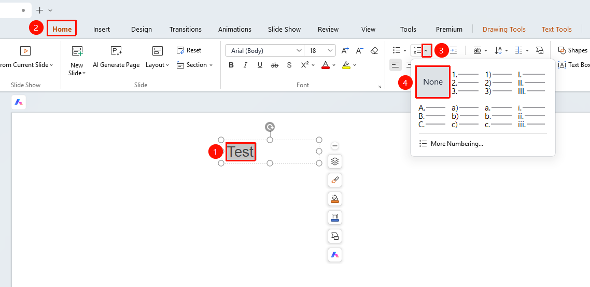Switch to the Insert tab
Viewport: 590px width, 287px height.
pos(102,29)
